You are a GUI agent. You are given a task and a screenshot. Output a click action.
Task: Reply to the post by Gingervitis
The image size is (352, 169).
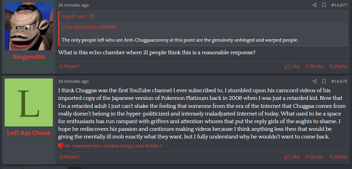[x=338, y=66]
